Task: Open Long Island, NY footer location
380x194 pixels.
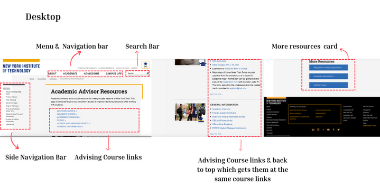Action: click(x=348, y=110)
